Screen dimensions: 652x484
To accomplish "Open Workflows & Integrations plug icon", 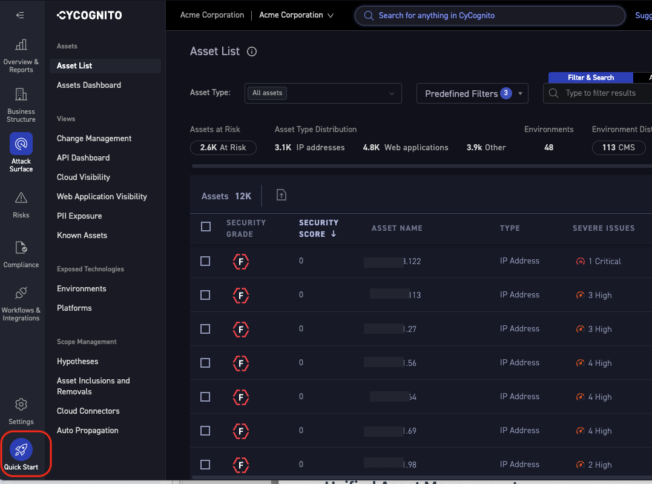I will click(x=21, y=293).
